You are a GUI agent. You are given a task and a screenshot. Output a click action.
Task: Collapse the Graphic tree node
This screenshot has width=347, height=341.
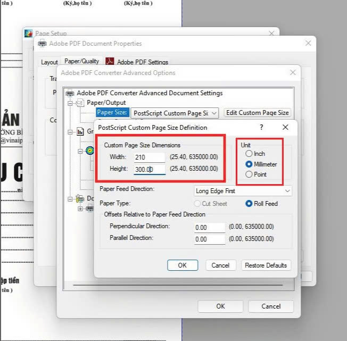[70, 132]
